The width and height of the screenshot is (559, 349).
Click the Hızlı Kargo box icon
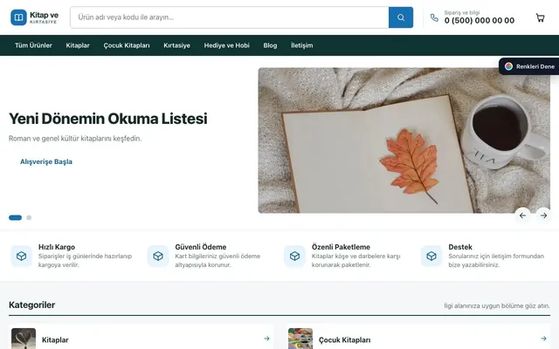click(x=21, y=256)
